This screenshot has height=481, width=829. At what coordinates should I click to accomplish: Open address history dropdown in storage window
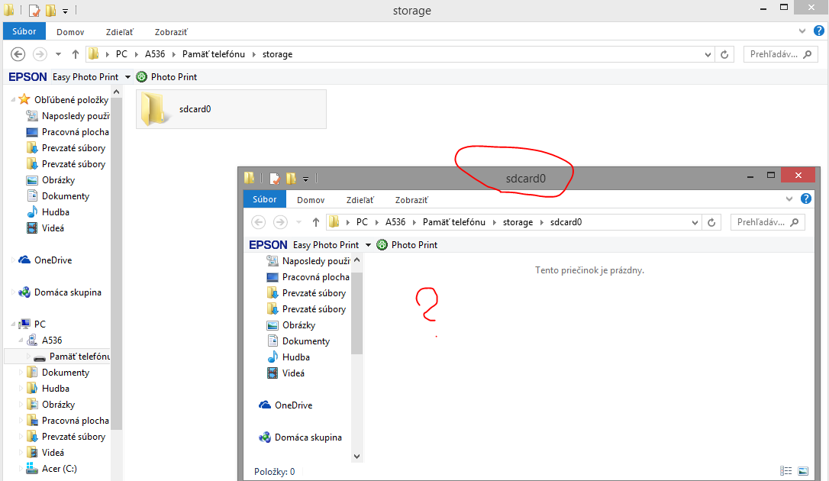(x=708, y=54)
